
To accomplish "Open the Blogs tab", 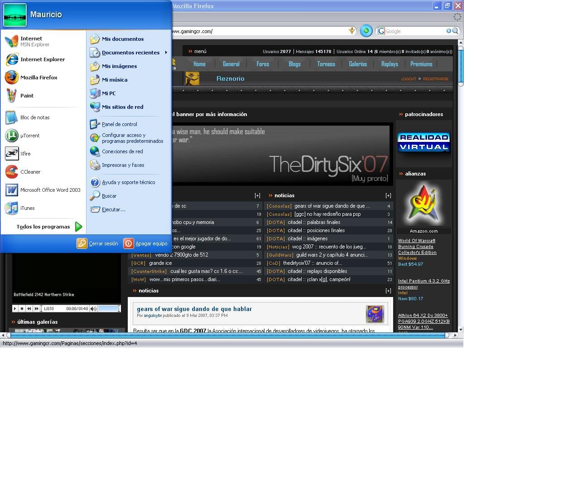I will pyautogui.click(x=294, y=64).
